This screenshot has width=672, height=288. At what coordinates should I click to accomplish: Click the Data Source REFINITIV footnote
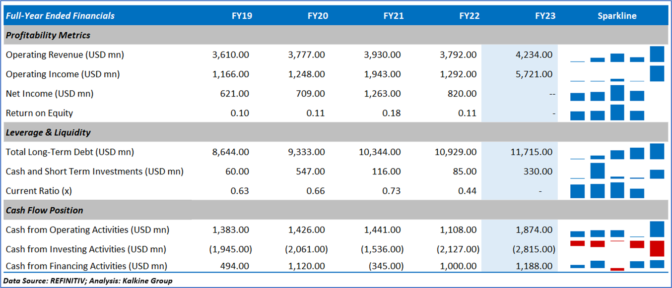[88, 281]
